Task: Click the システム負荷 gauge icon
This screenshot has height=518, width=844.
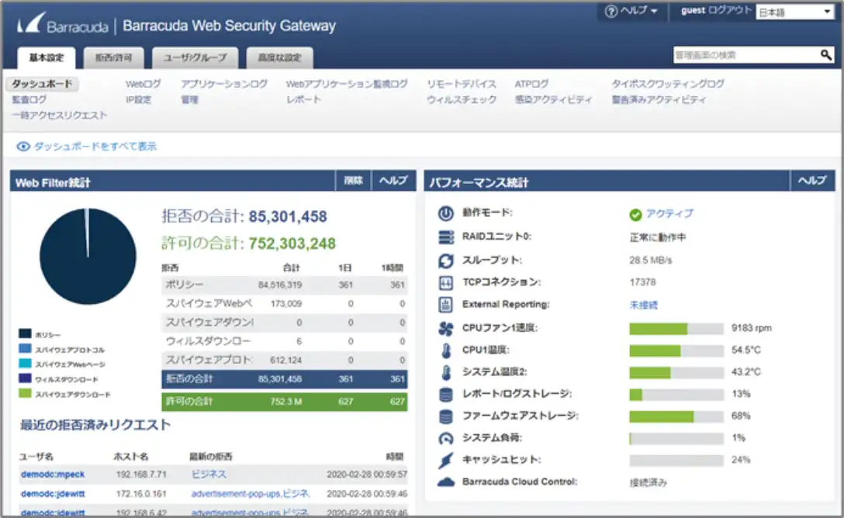Action: [446, 438]
